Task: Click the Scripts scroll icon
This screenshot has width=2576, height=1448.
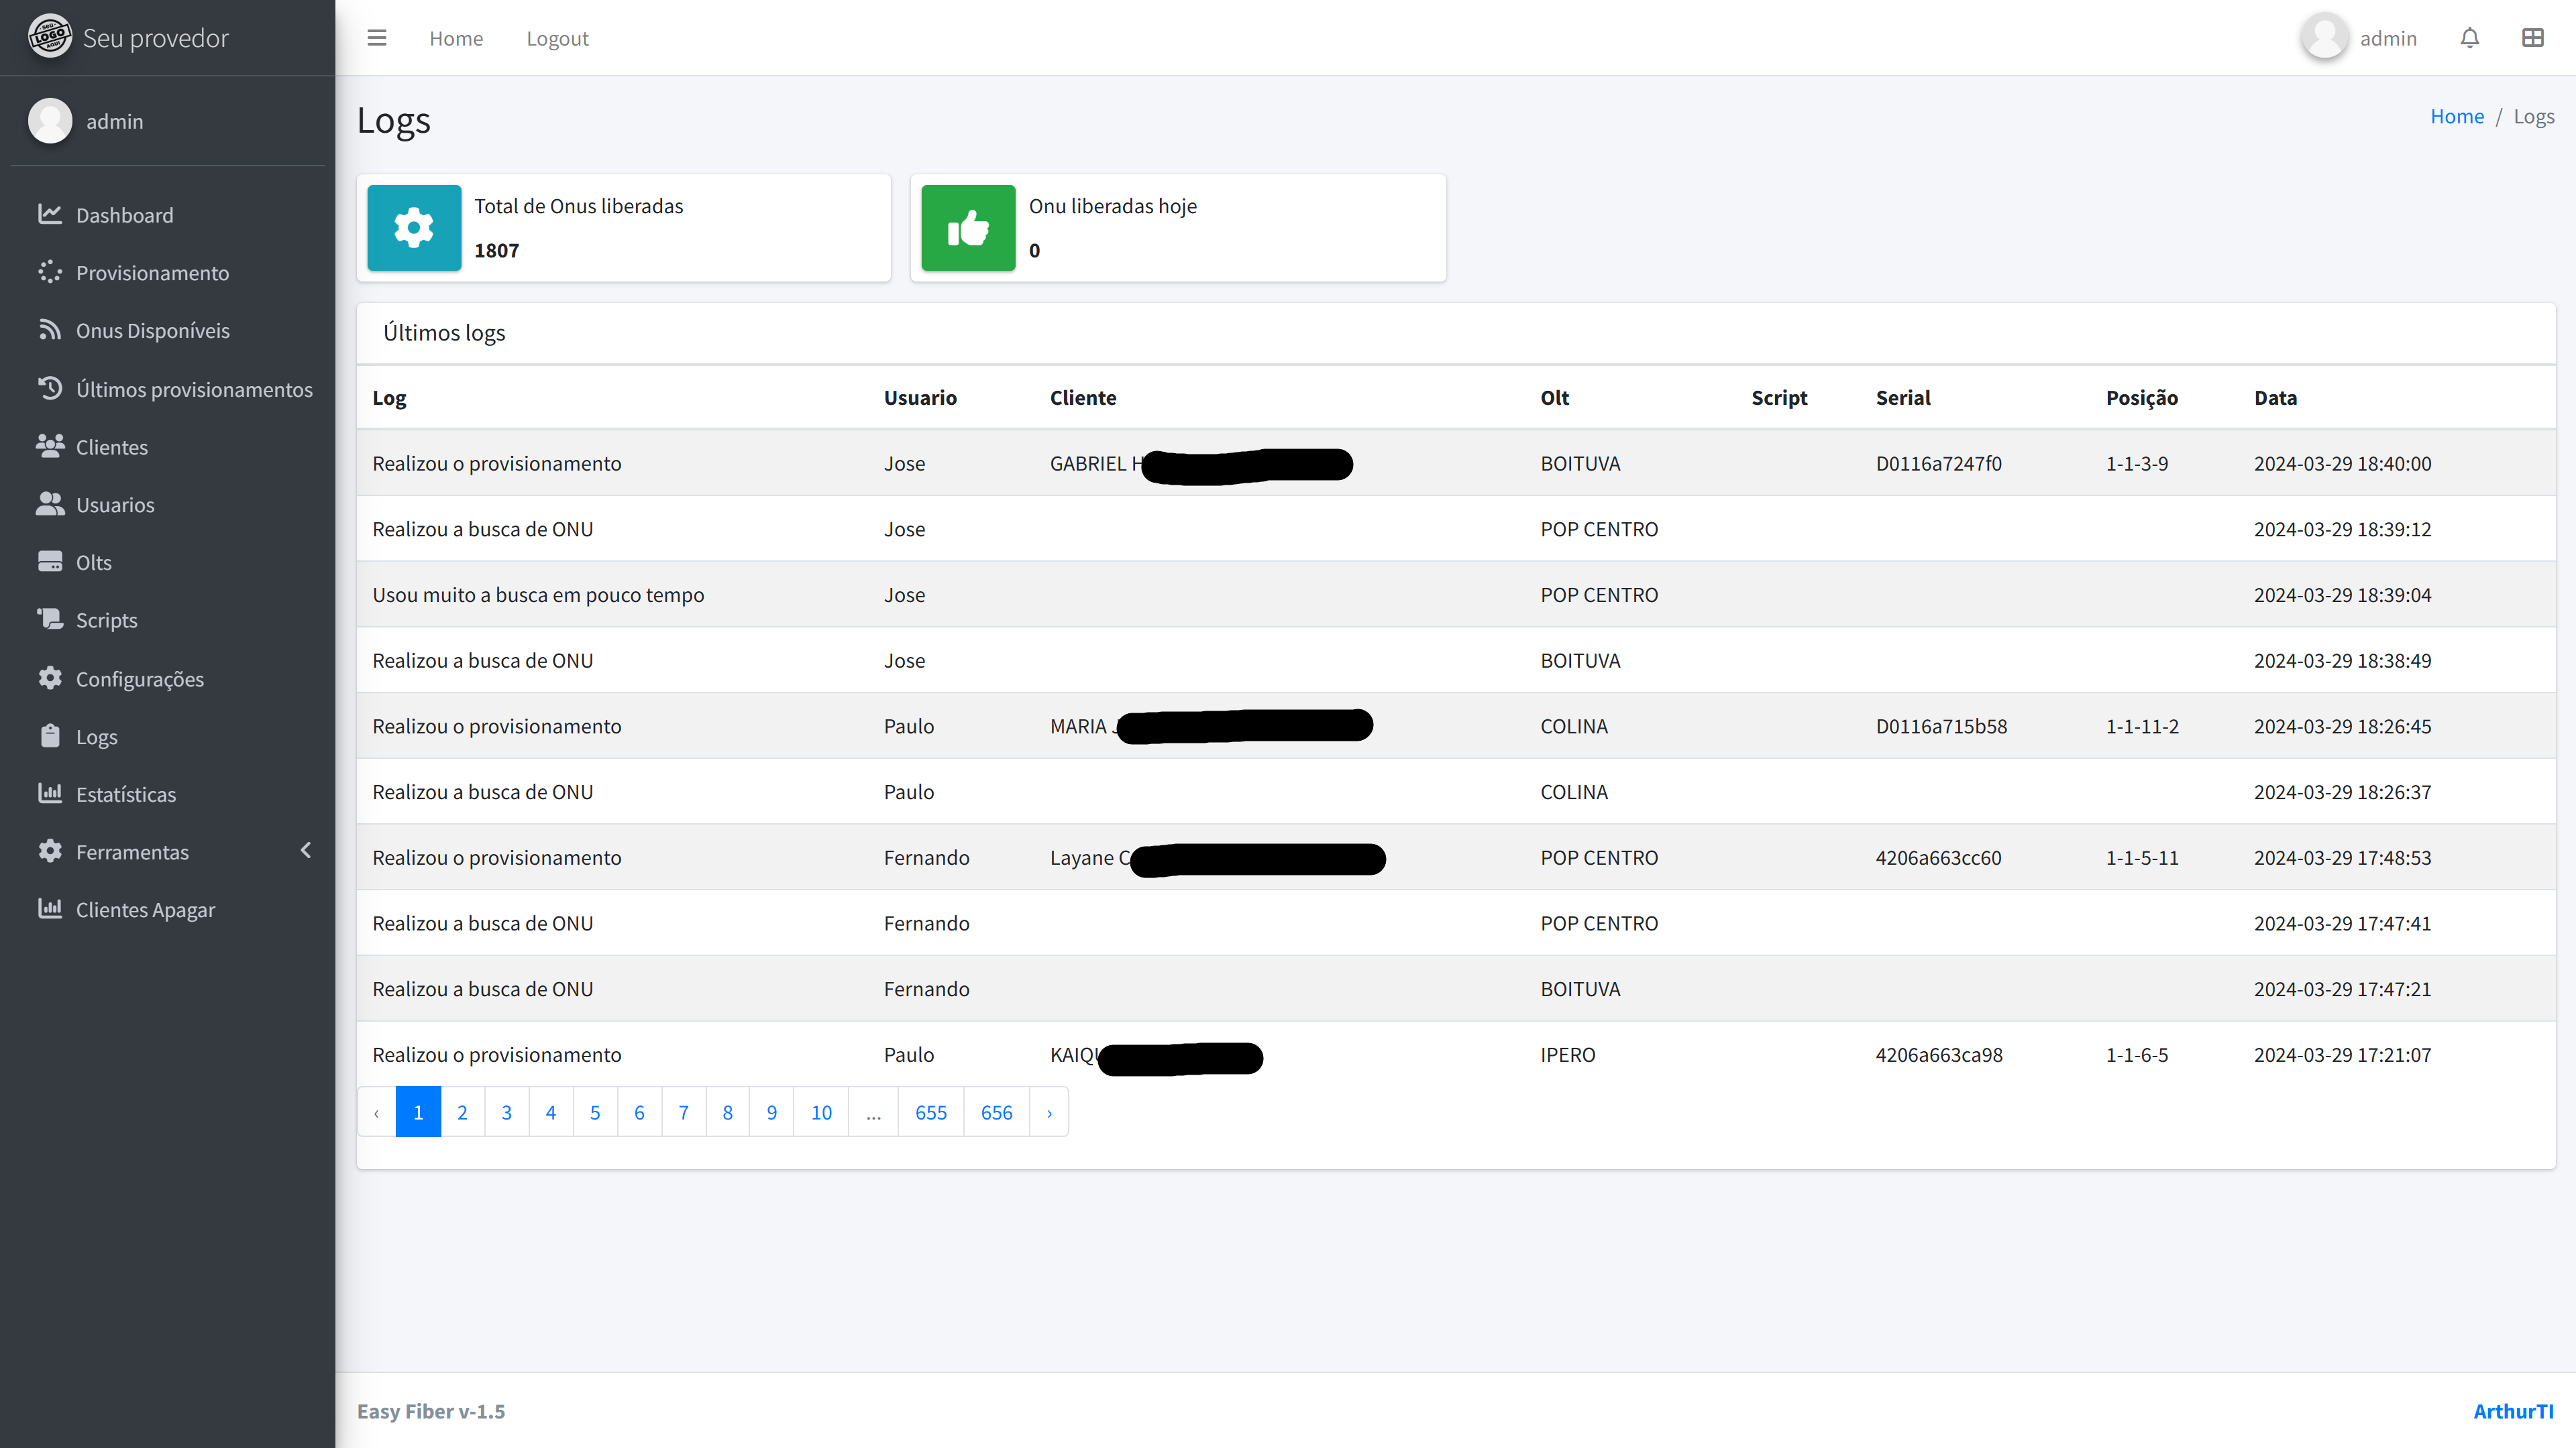Action: [50, 619]
